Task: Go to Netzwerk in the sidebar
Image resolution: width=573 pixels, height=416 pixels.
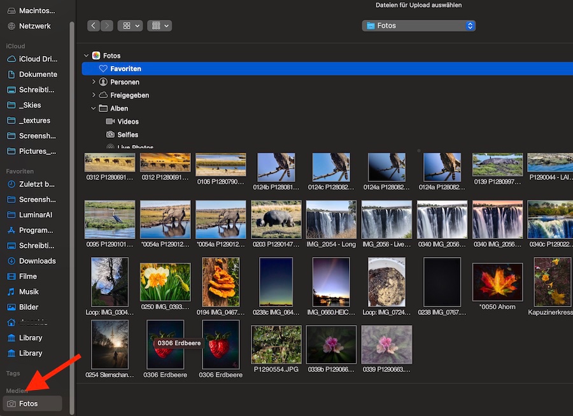Action: click(x=35, y=26)
